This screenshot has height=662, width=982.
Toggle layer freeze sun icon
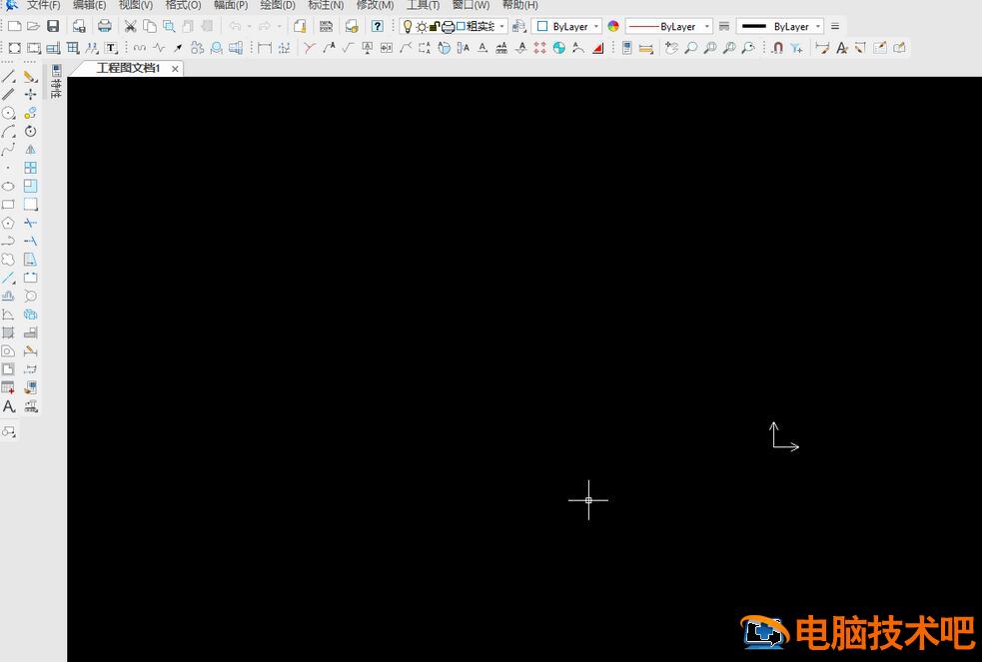422,27
